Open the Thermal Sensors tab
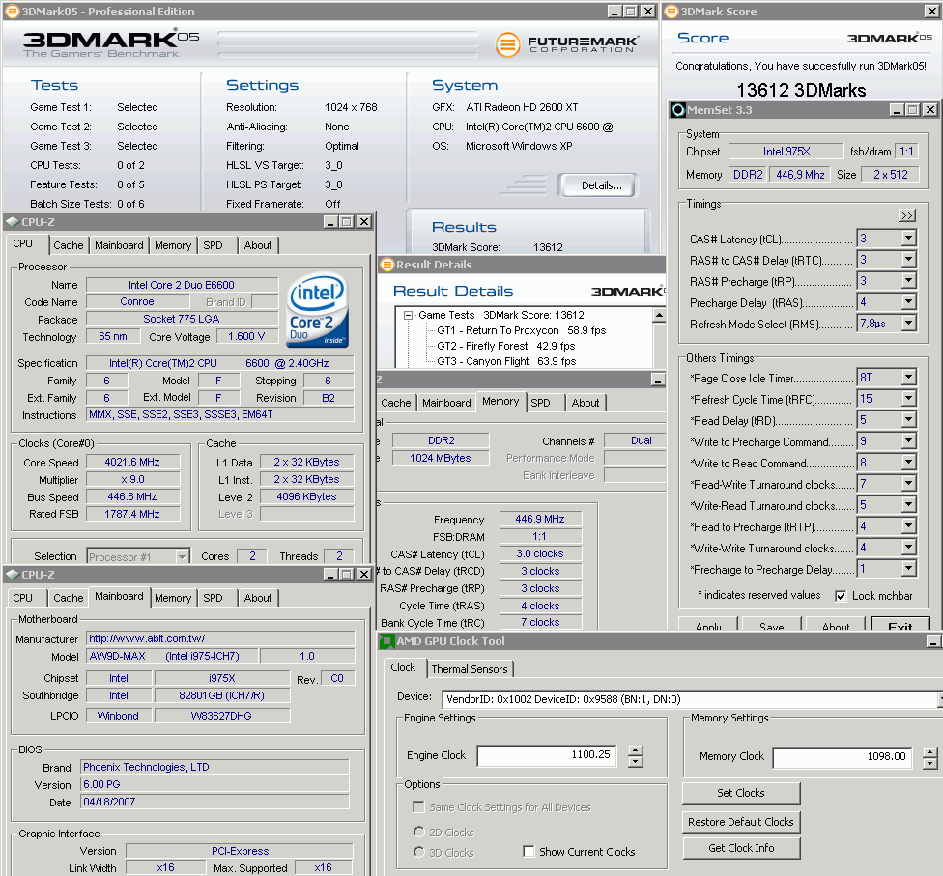This screenshot has width=943, height=876. point(470,669)
